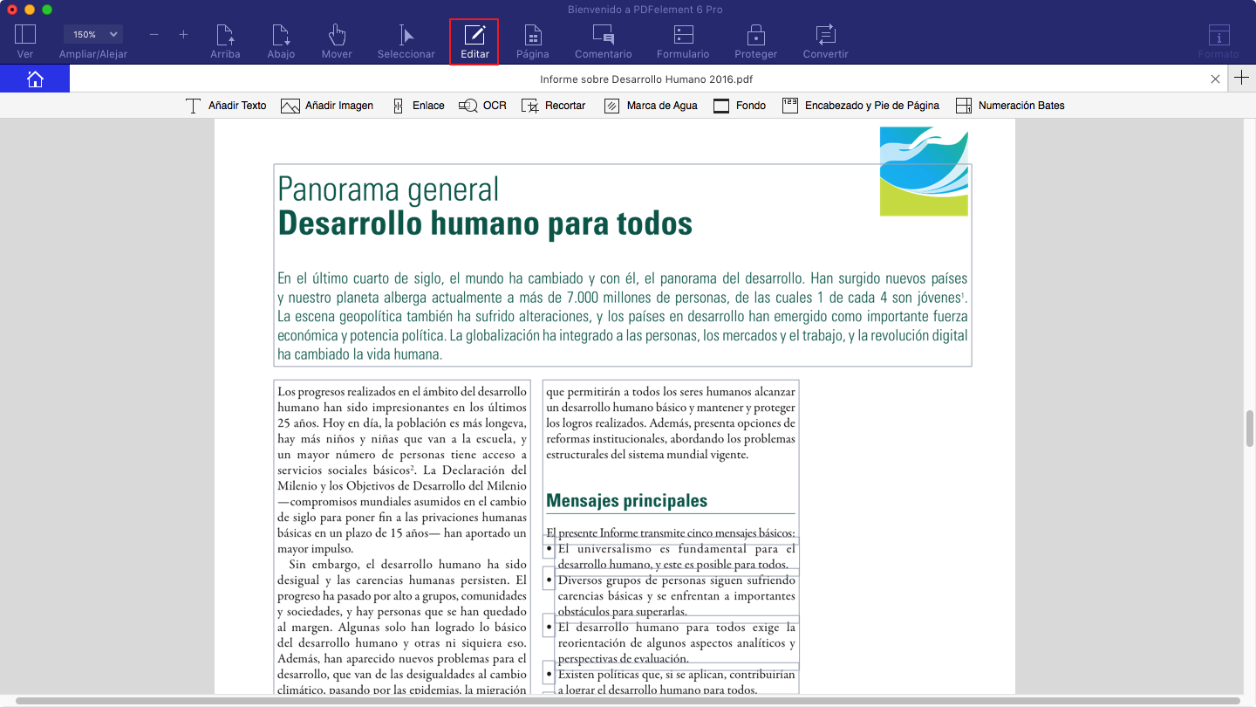Open Marca de Agua watermark option
1256x707 pixels.
pos(651,106)
